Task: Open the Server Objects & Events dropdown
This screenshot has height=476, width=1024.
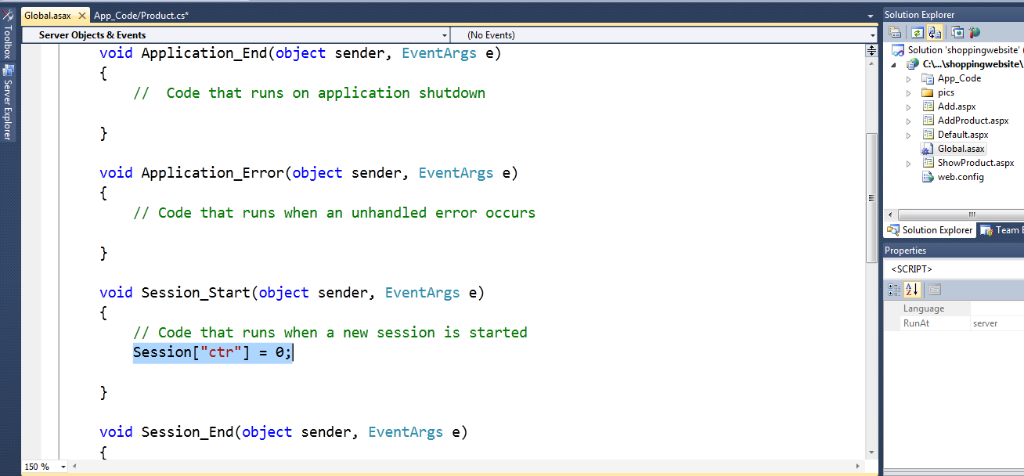Action: (x=444, y=34)
